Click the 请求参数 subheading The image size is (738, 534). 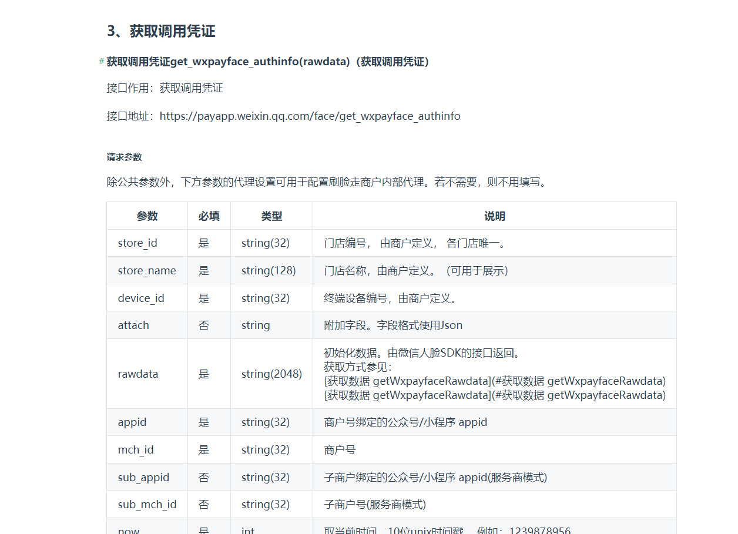click(124, 157)
